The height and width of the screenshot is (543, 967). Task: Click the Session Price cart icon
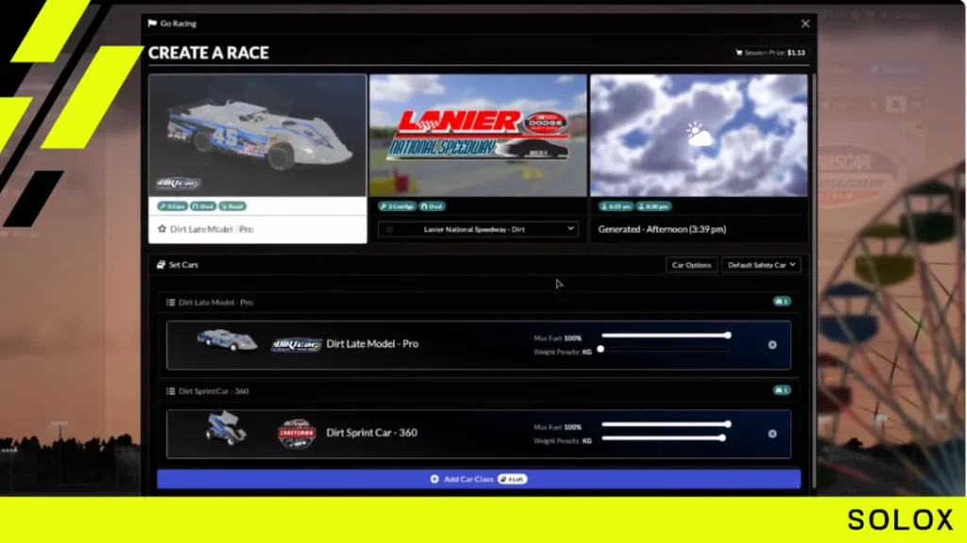[738, 53]
